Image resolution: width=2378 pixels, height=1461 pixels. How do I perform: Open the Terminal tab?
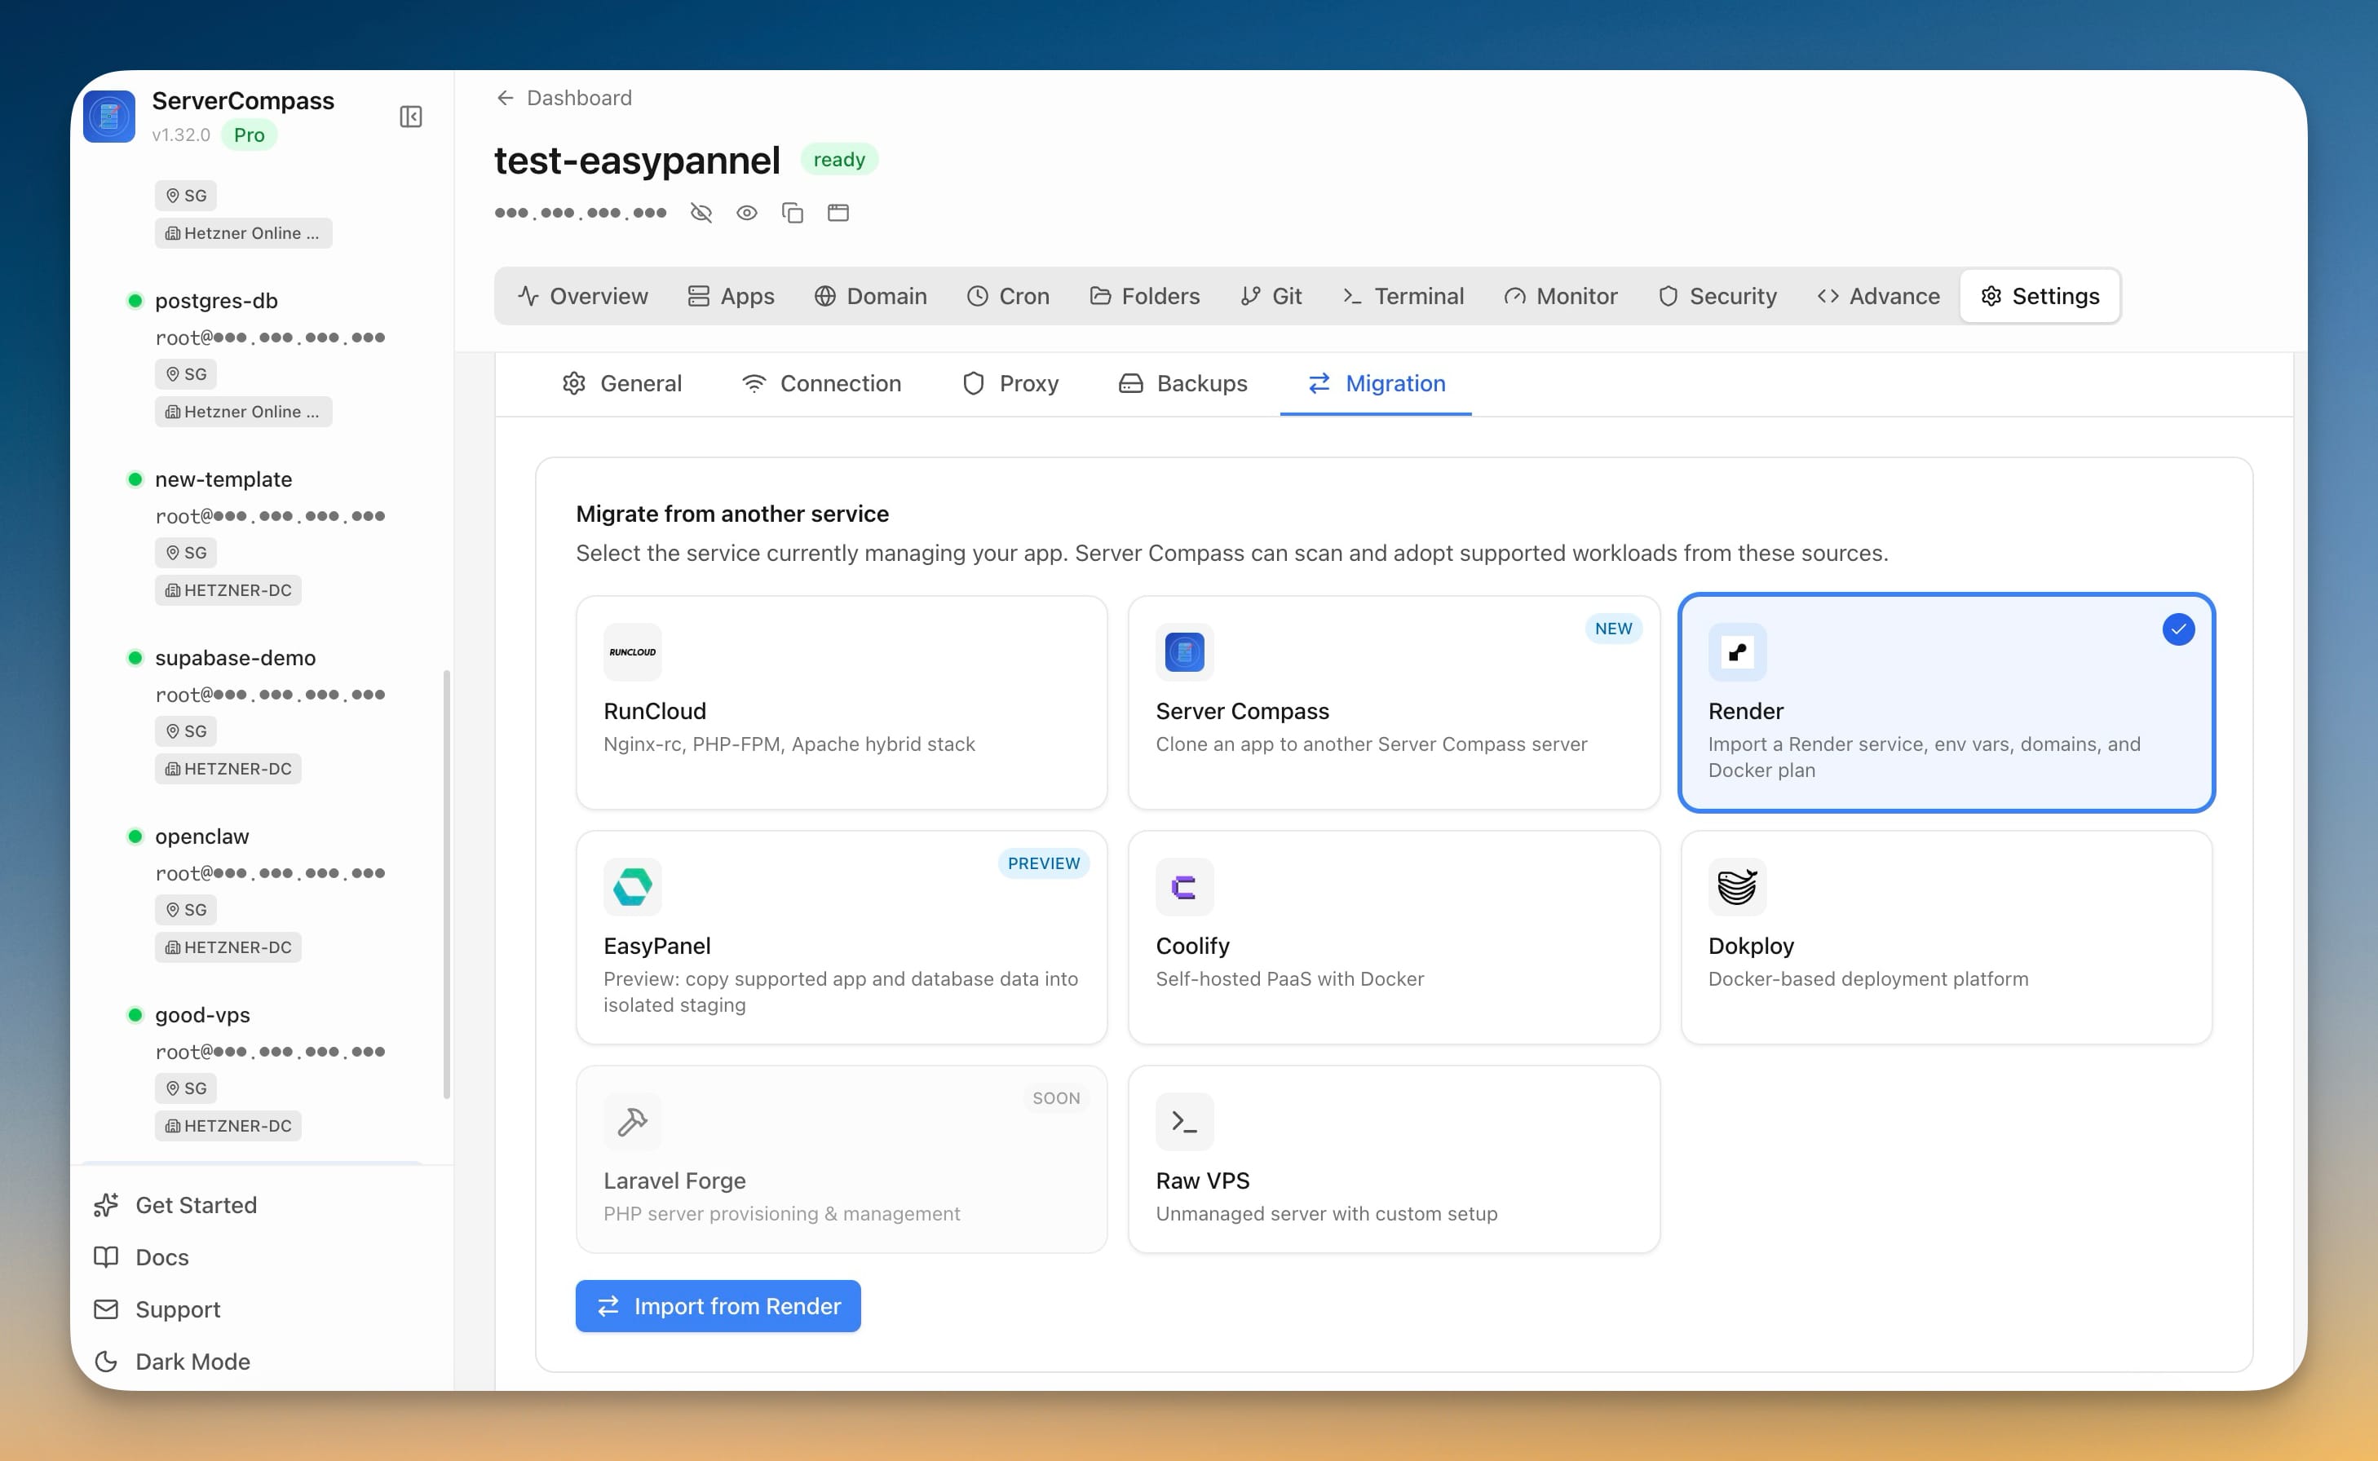[1403, 296]
